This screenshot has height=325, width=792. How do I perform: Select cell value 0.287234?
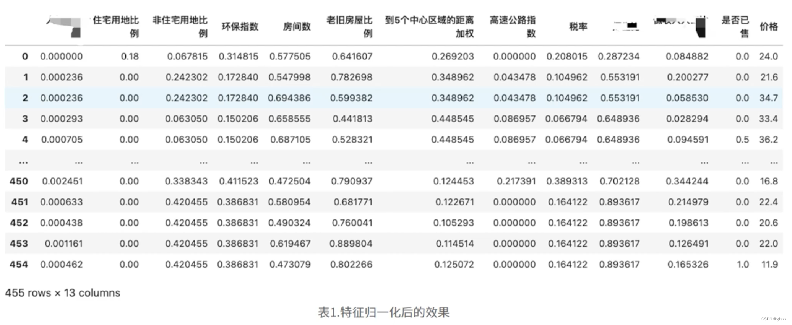618,57
